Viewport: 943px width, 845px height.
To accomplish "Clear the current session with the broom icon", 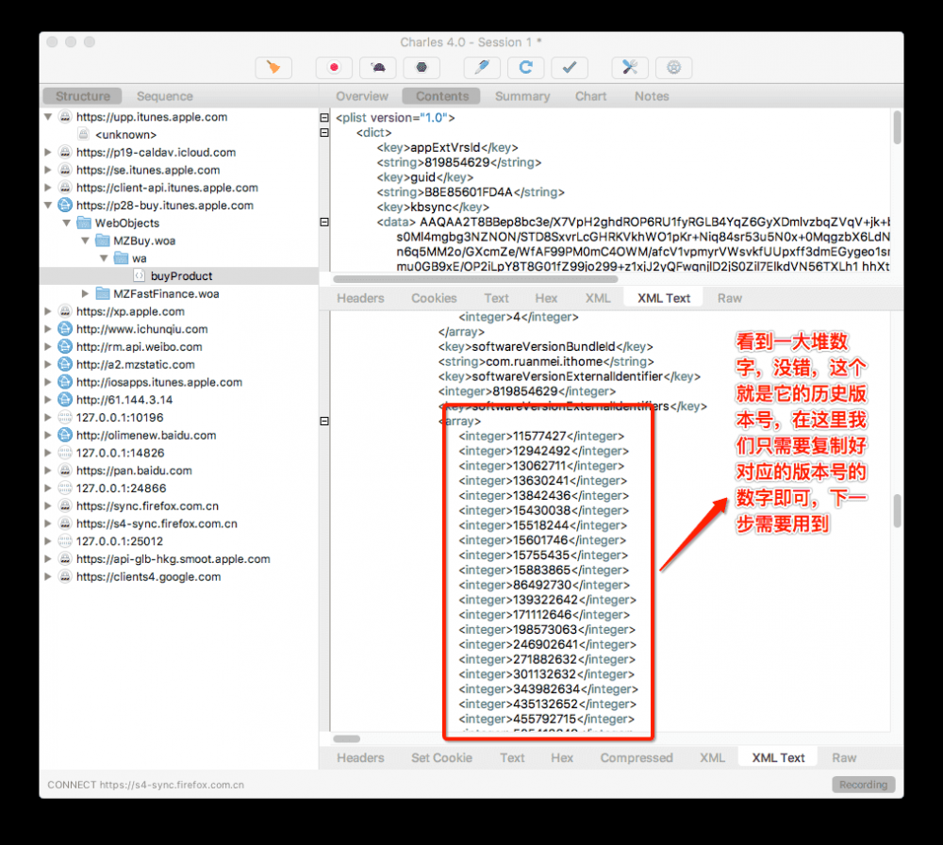I will pyautogui.click(x=272, y=67).
